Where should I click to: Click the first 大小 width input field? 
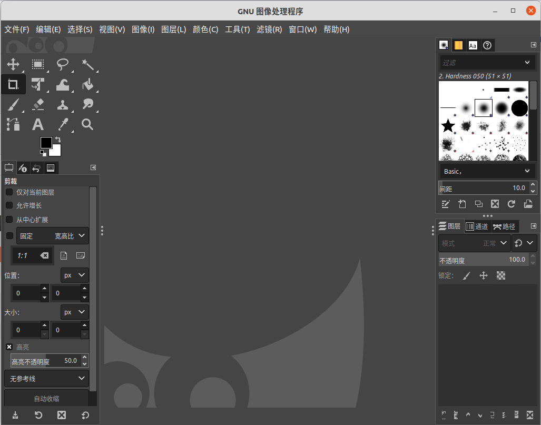tap(26, 330)
